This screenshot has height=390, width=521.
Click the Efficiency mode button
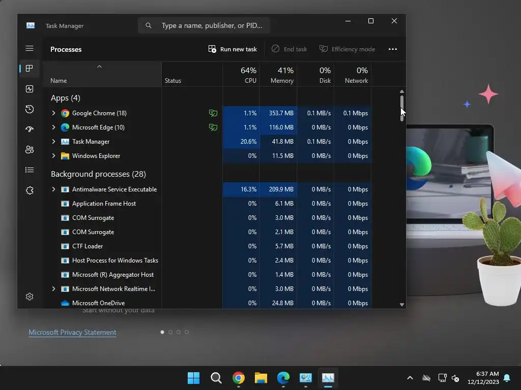click(347, 49)
